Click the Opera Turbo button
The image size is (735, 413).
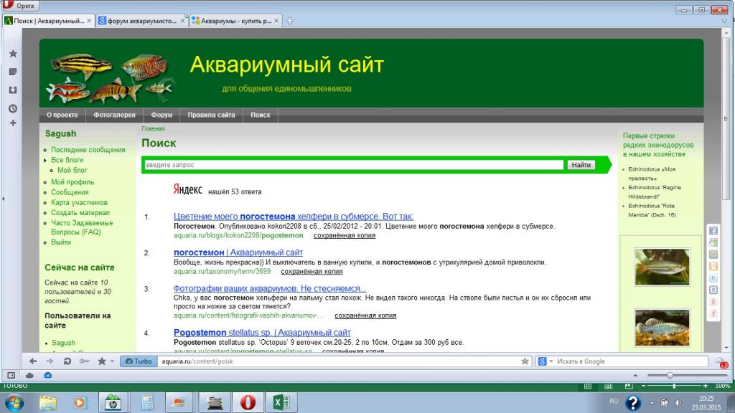click(139, 361)
